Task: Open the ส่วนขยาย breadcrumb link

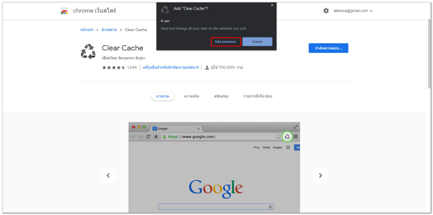Action: (x=109, y=30)
